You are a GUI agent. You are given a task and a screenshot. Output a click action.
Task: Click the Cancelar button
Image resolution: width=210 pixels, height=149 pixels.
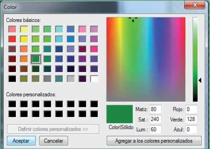coord(54,141)
